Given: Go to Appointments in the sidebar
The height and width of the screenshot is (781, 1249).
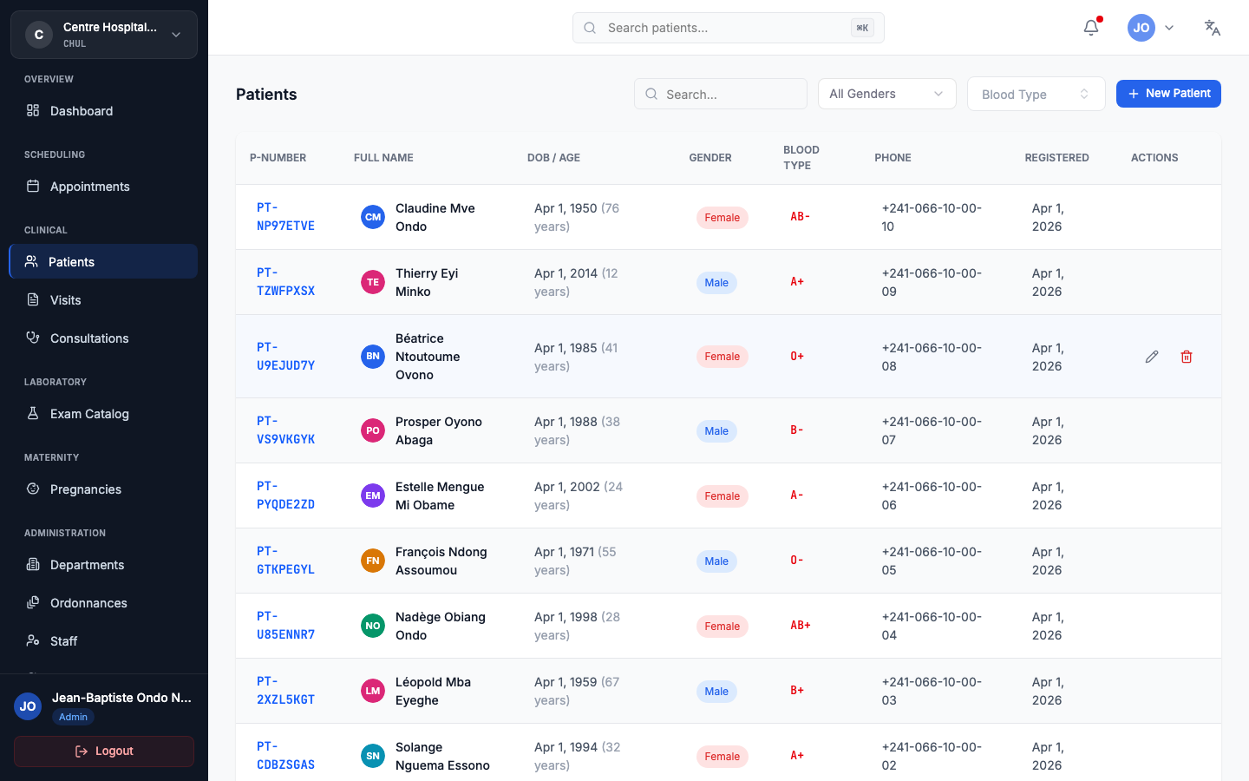Looking at the screenshot, I should point(89,187).
